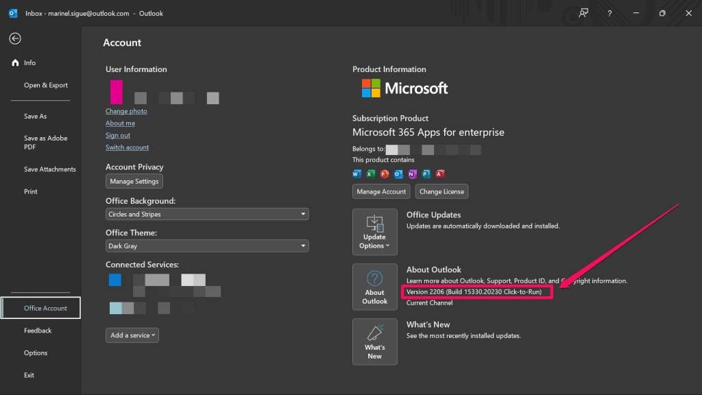The width and height of the screenshot is (702, 395).
Task: Click the Change License button
Action: click(441, 192)
